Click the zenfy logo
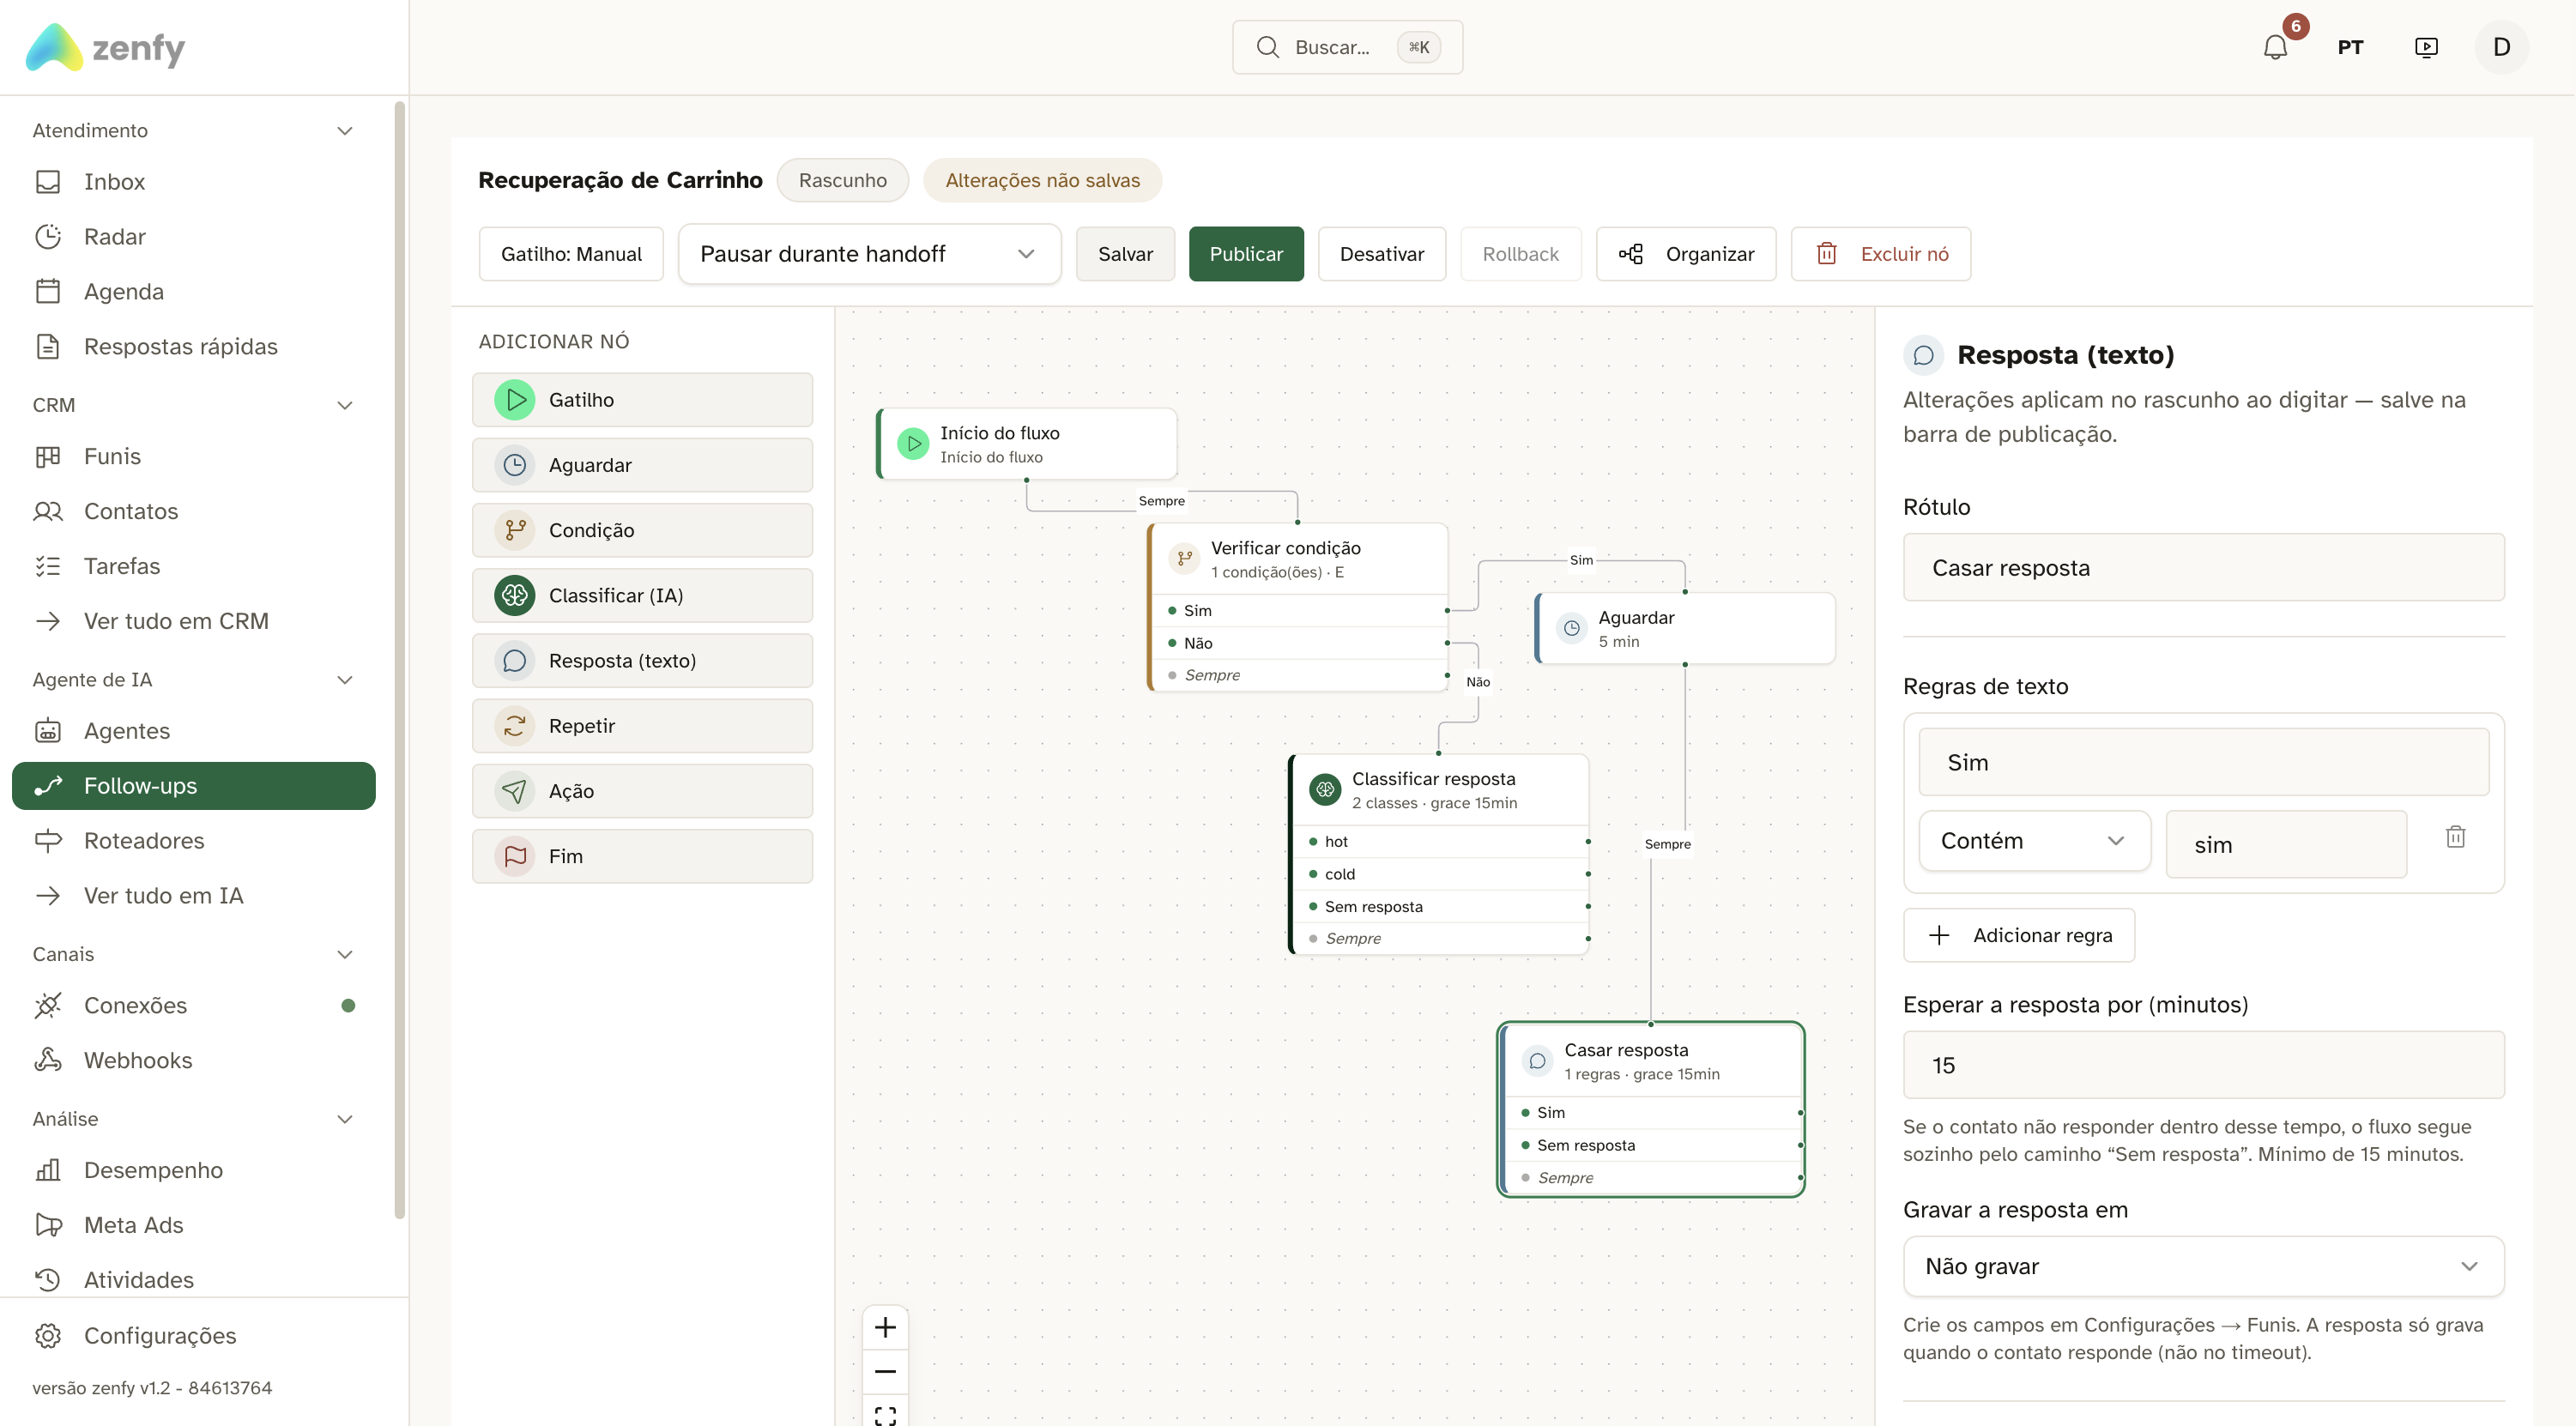Image resolution: width=2576 pixels, height=1426 pixels. point(105,47)
